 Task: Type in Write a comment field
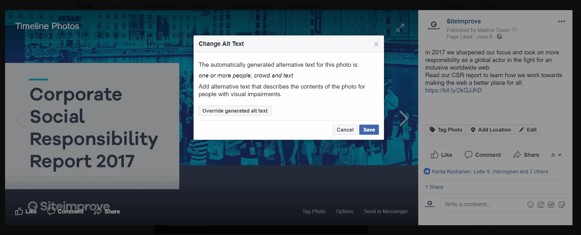(482, 204)
